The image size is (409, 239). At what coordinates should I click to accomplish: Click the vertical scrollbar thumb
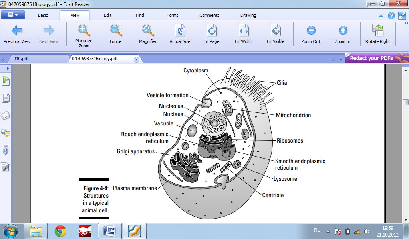coord(406,102)
